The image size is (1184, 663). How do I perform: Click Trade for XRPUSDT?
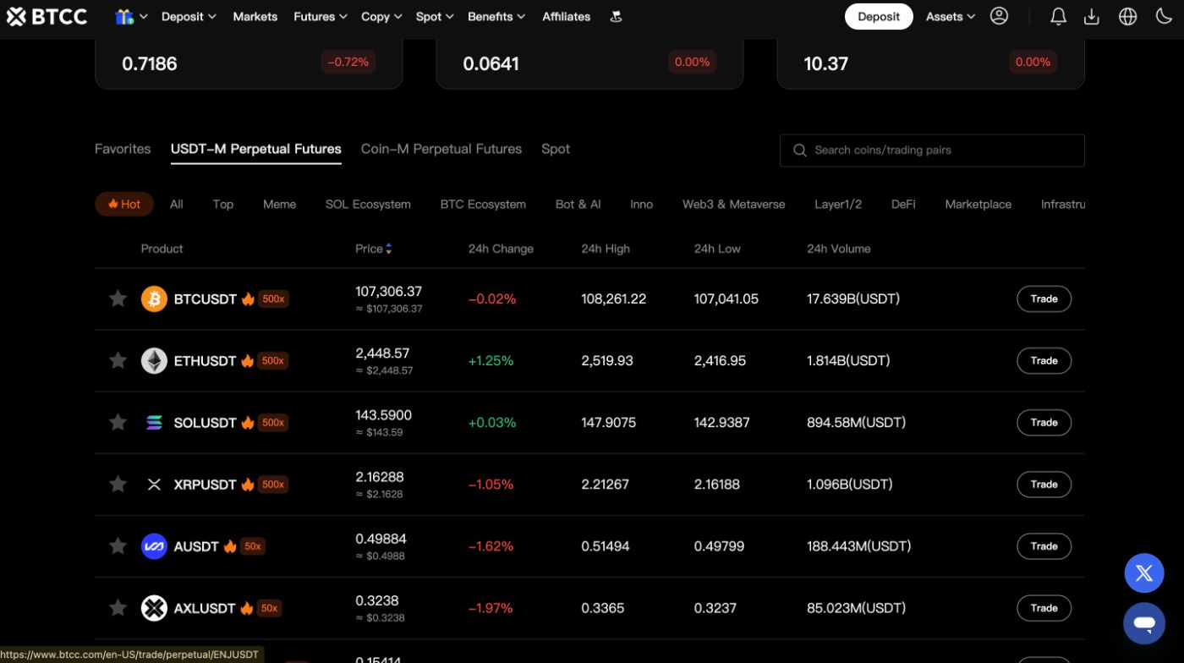click(x=1044, y=484)
